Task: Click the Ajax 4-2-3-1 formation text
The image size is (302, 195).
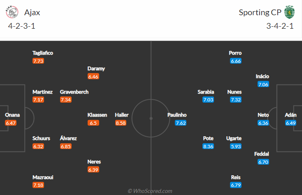Action: (x=21, y=26)
